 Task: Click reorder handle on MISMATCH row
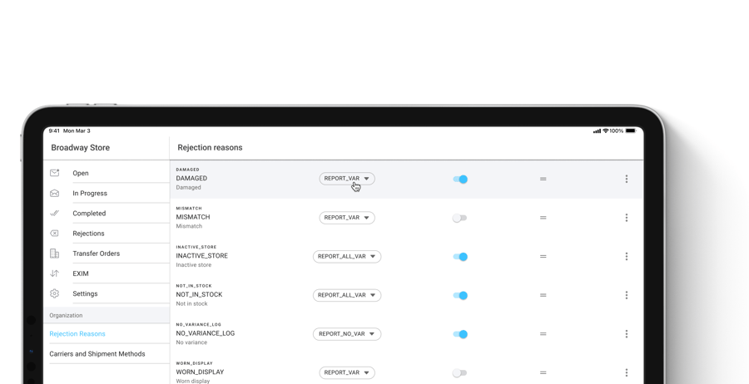pyautogui.click(x=543, y=218)
